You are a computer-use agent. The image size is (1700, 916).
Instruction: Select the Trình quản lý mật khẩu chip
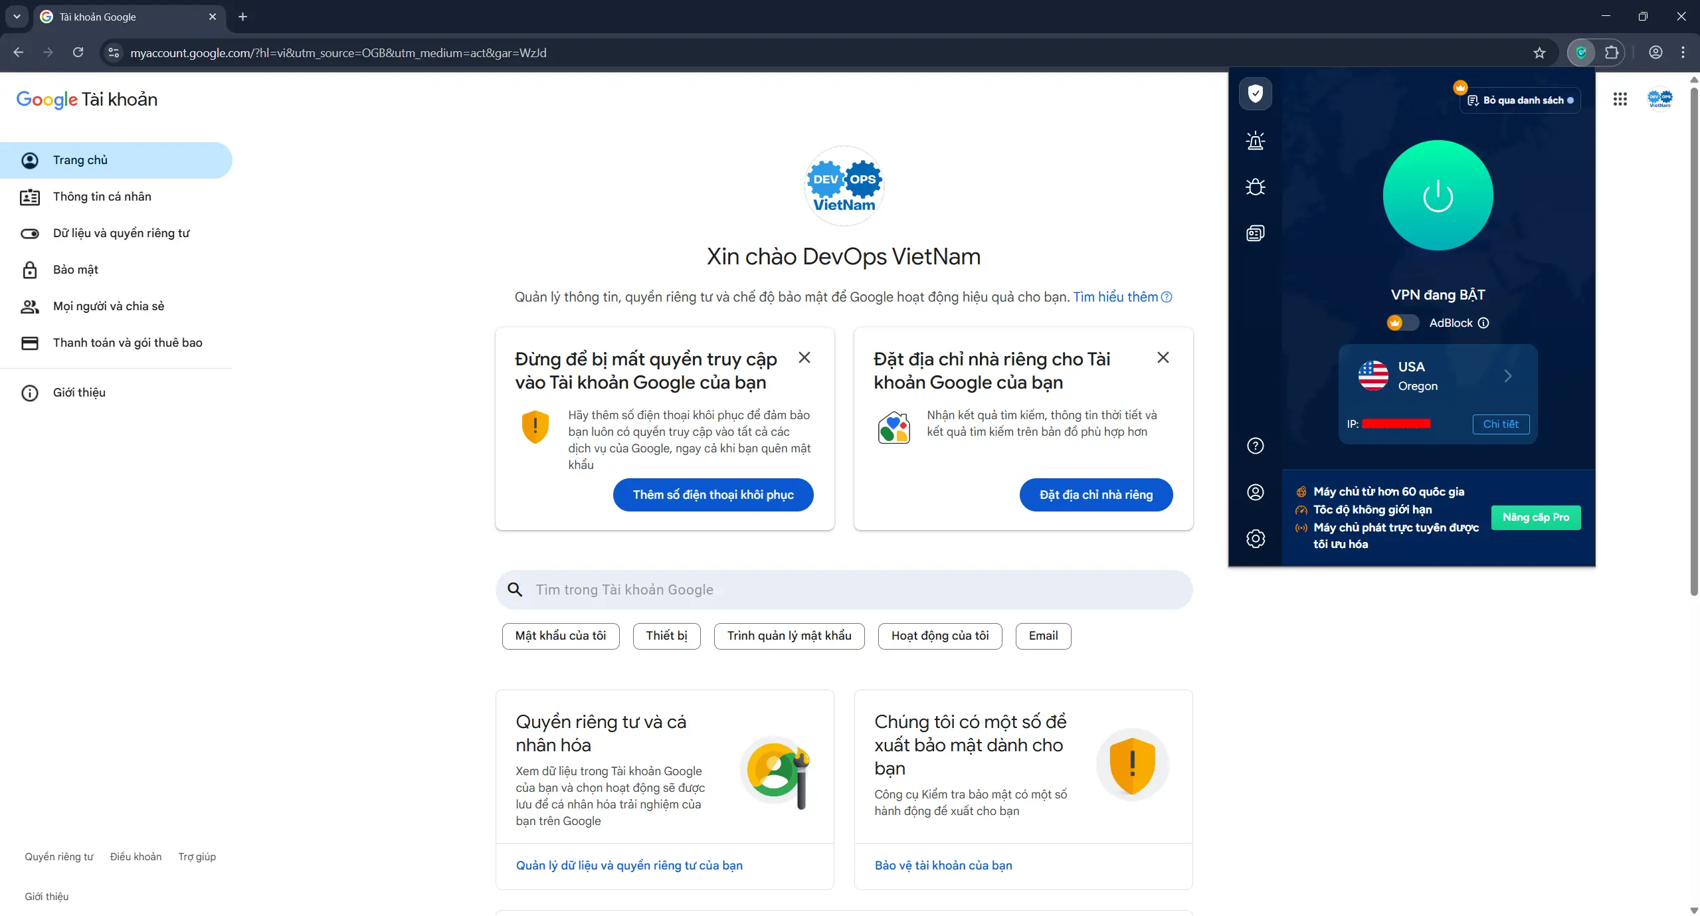789,636
